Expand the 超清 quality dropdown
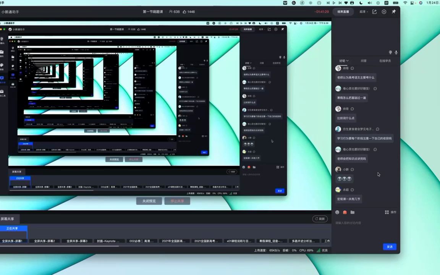 [x=364, y=12]
